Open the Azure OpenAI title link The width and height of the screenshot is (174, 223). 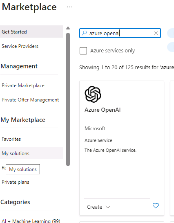point(103,110)
